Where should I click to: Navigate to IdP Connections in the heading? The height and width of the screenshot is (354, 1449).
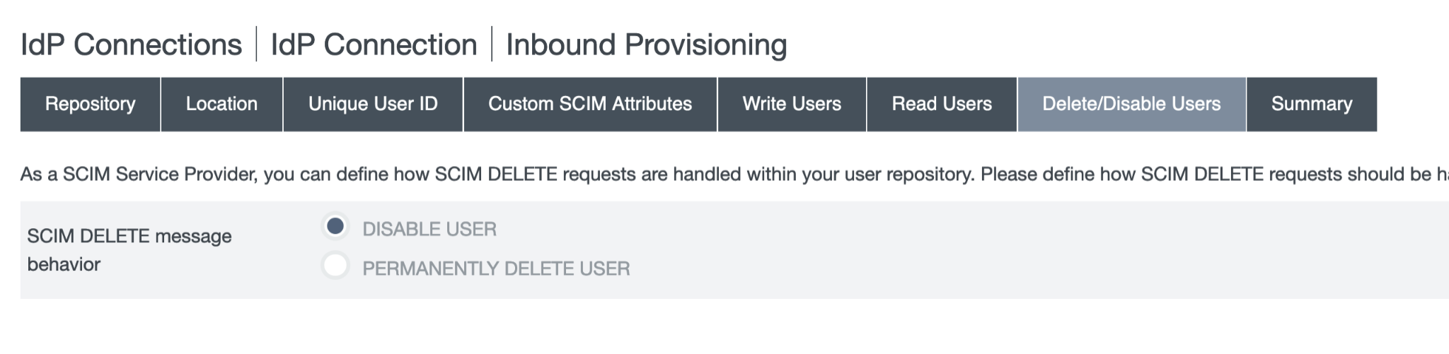(132, 45)
